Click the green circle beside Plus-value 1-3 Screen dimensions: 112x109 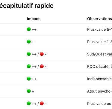click(29, 42)
